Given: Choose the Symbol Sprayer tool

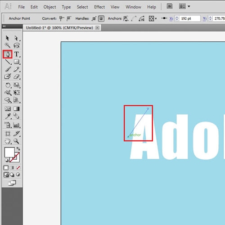Looking at the screenshot, I should (8, 125).
